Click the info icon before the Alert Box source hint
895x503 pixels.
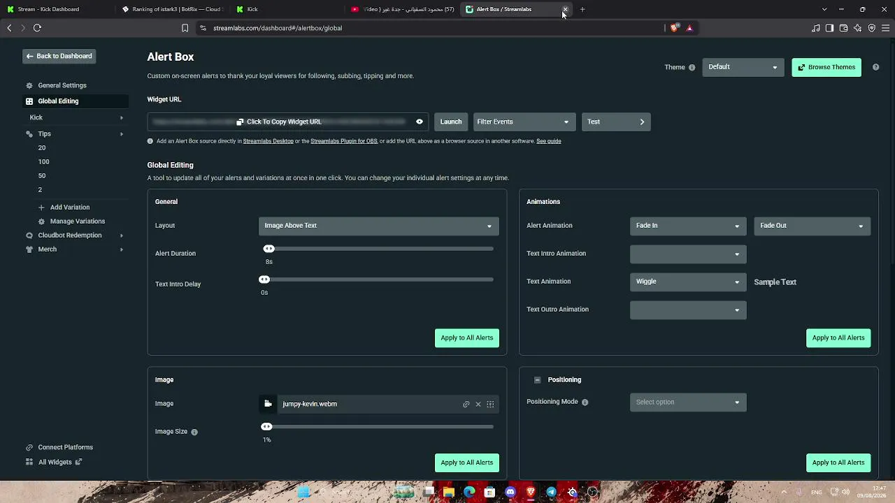[150, 141]
